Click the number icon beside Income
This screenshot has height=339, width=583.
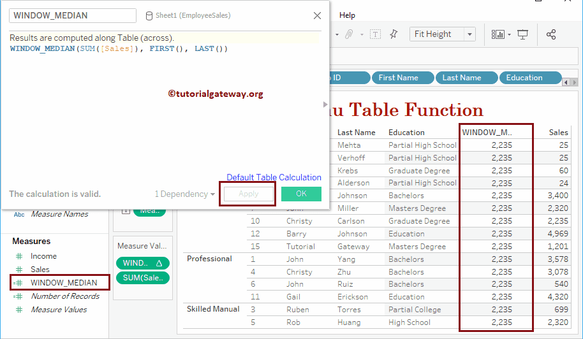click(19, 256)
